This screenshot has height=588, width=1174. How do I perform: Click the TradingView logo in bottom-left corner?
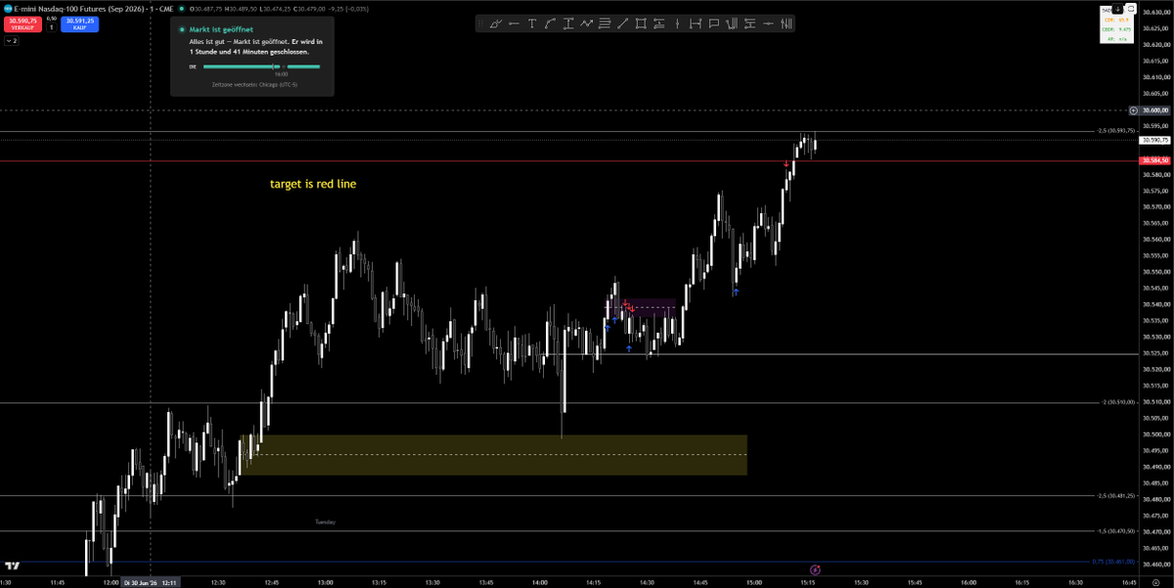click(x=13, y=567)
